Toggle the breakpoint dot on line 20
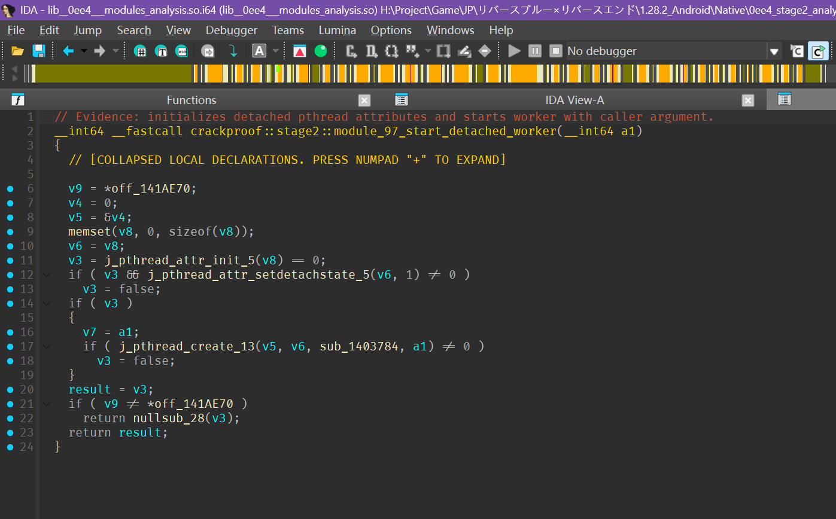Image resolution: width=836 pixels, height=519 pixels. point(10,389)
